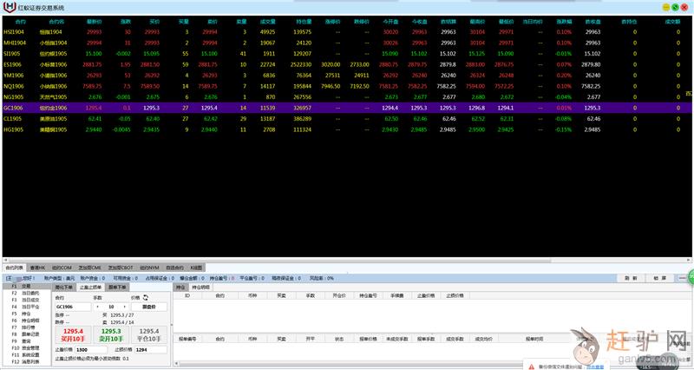
Task: Select the 闪电下单 order tab
Action: point(66,287)
